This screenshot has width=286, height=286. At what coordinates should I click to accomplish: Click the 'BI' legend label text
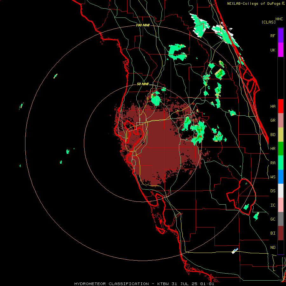[x=273, y=233]
